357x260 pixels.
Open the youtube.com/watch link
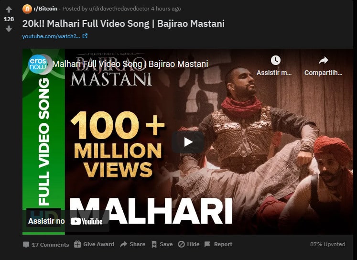[51, 36]
